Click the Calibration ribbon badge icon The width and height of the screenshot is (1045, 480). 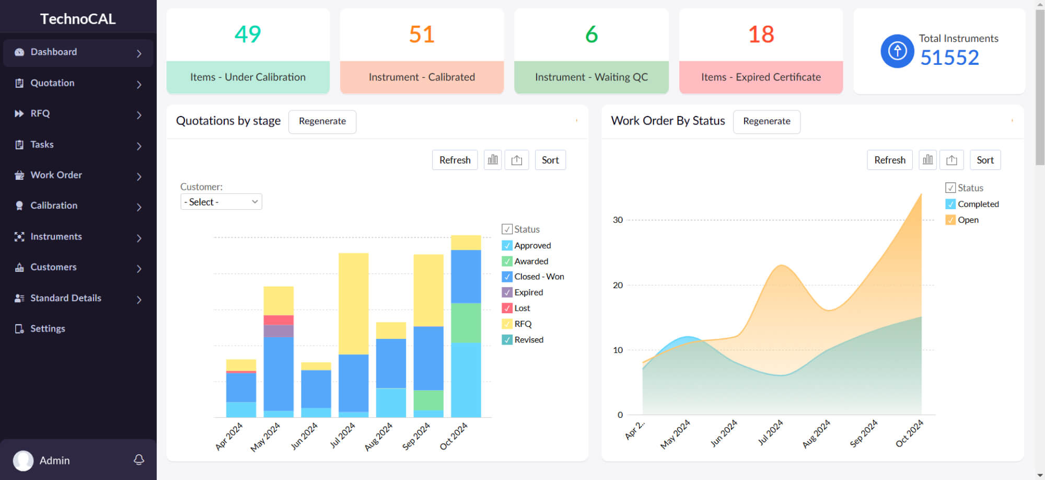(19, 205)
